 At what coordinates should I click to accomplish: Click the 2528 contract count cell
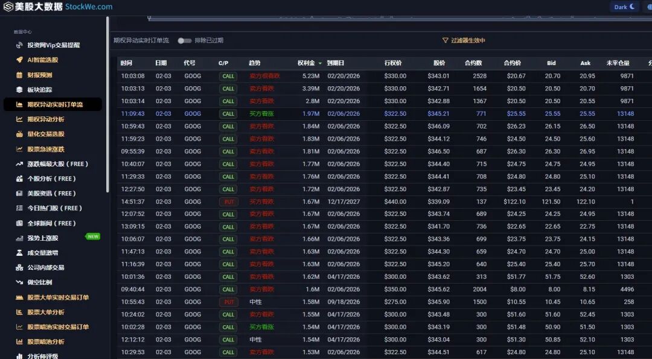click(479, 76)
